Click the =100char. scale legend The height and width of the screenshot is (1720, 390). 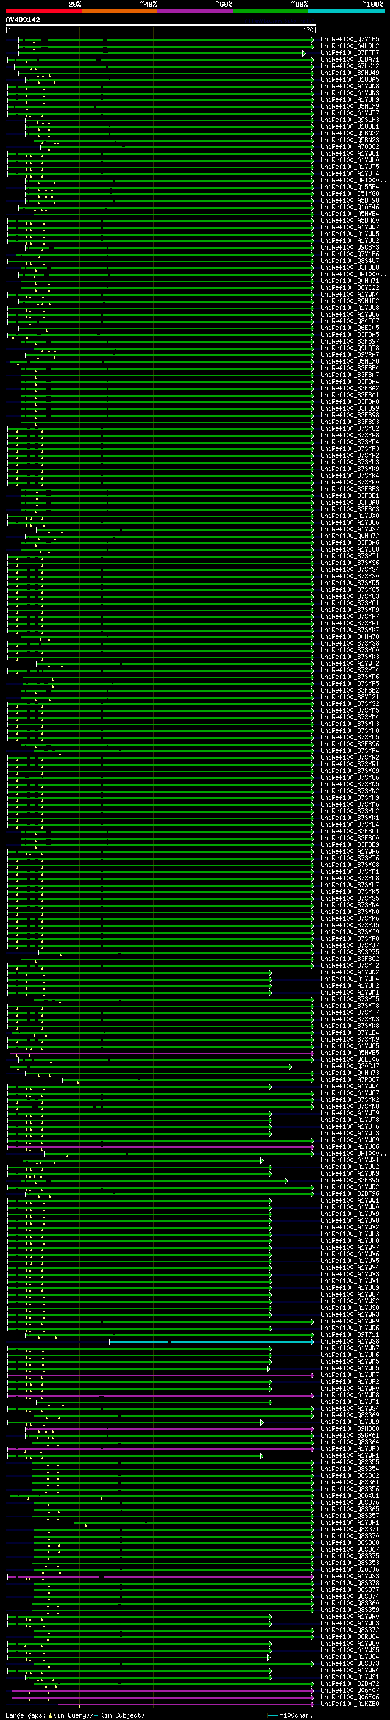pyautogui.click(x=289, y=1715)
